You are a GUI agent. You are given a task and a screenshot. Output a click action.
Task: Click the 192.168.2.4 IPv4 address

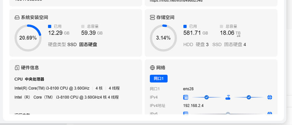point(193,106)
